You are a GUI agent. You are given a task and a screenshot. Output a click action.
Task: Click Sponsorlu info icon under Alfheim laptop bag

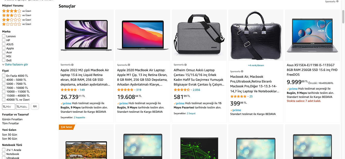click(186, 65)
